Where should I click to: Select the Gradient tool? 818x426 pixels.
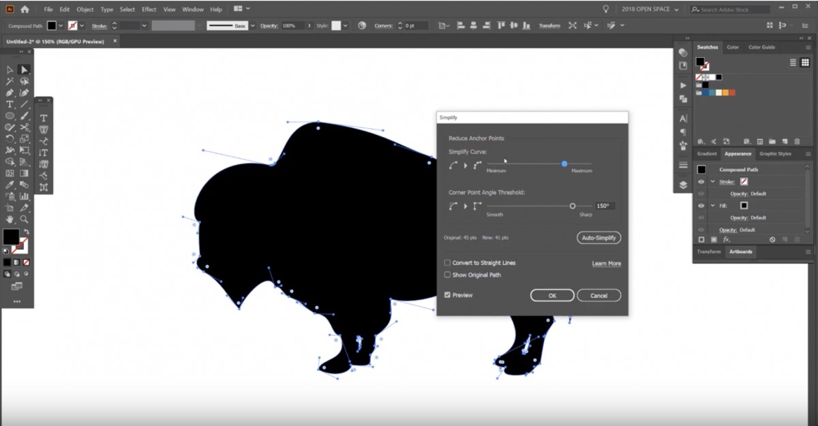pyautogui.click(x=25, y=173)
